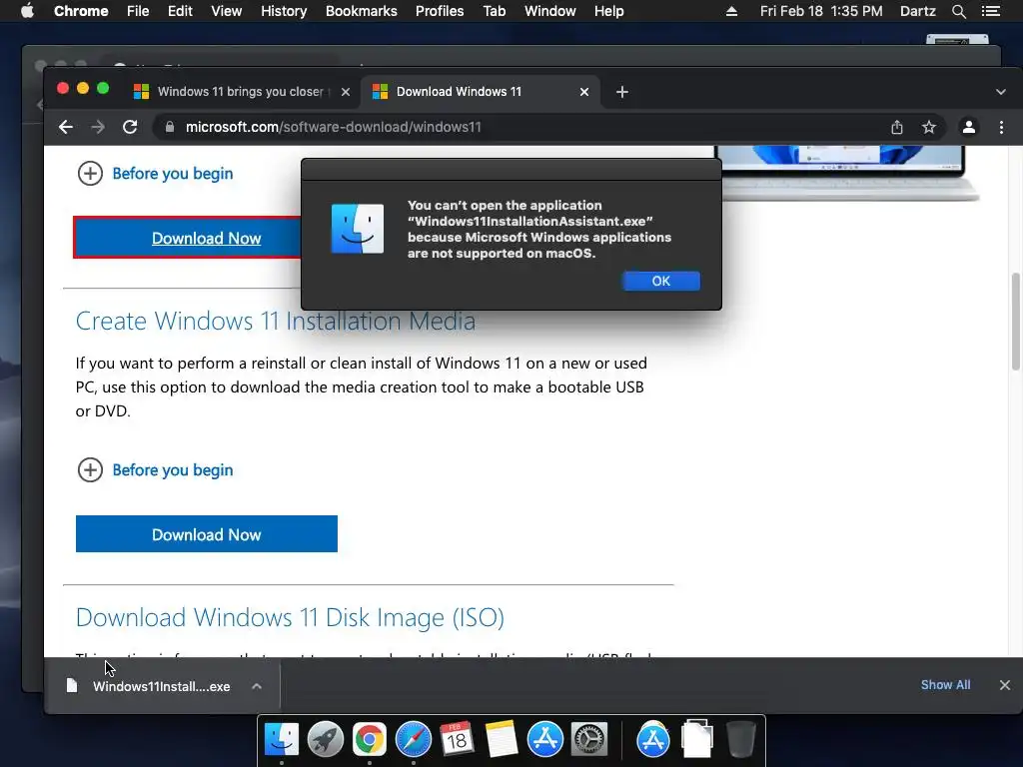This screenshot has width=1023, height=767.
Task: Open the Tab menu
Action: tap(495, 11)
